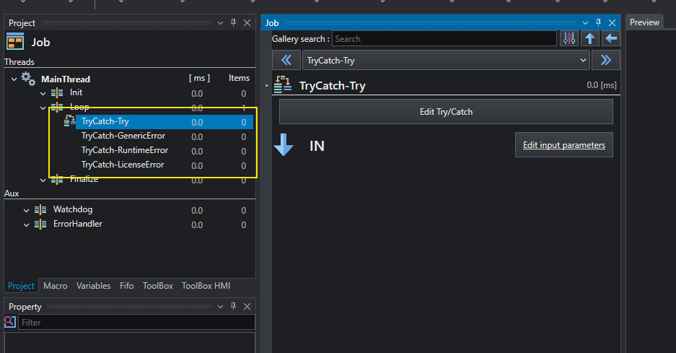Click the Job project icon
Screen dimensions: 676x353
click(15, 42)
